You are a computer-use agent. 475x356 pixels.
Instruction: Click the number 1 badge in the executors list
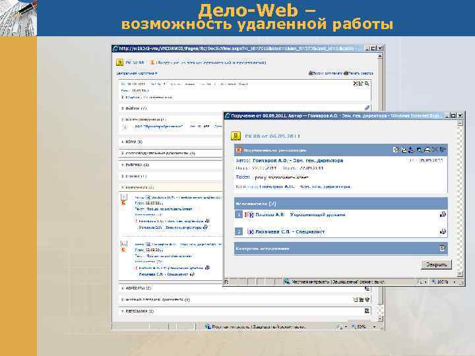(239, 215)
